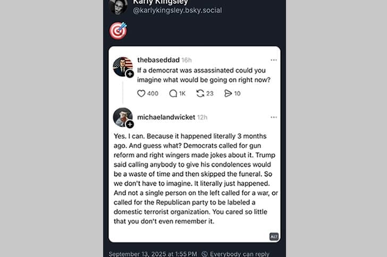Open the 'Everybody can reply' settings
Image resolution: width=387 pixels, height=257 pixels.
(233, 254)
